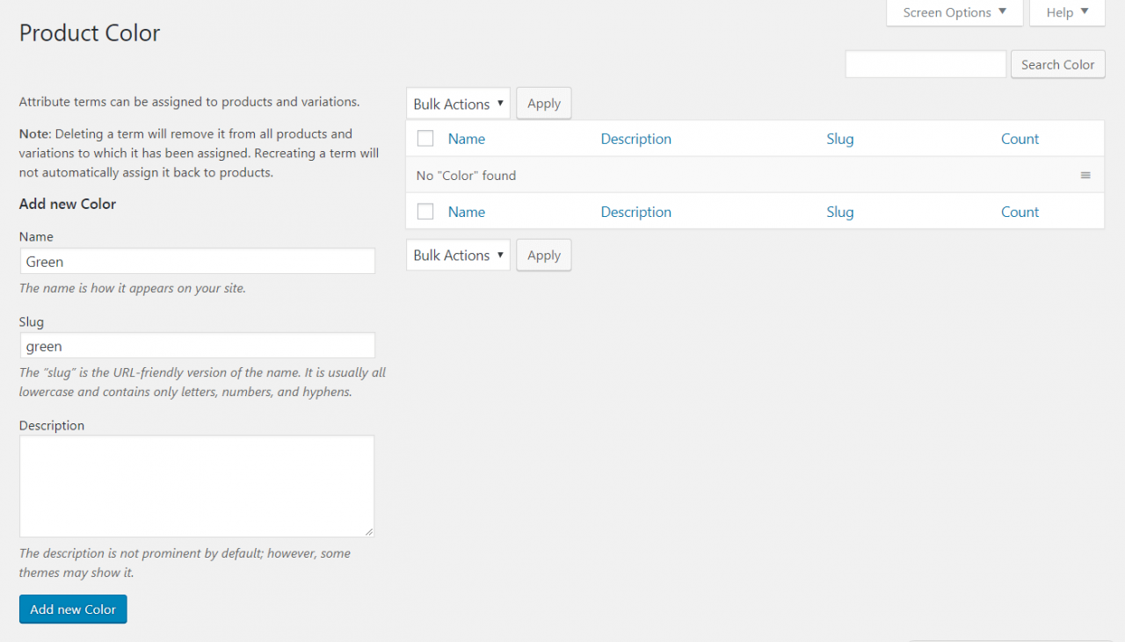
Task: Click the top Apply button
Action: (543, 104)
